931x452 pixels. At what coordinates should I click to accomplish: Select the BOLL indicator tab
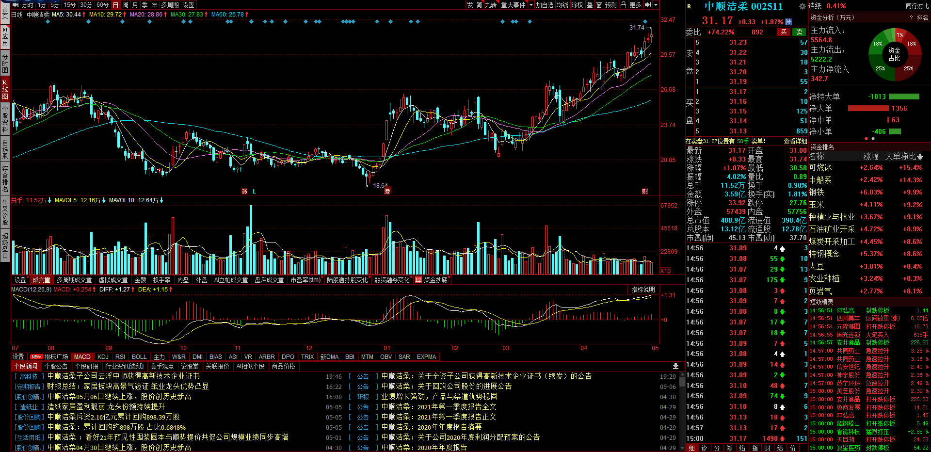139,356
